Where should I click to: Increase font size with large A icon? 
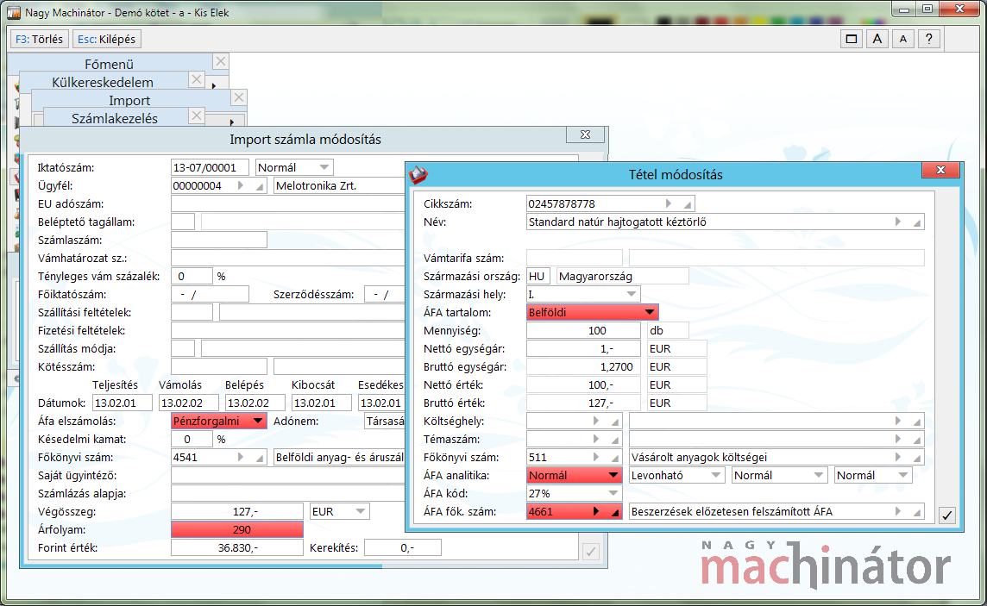tap(877, 39)
